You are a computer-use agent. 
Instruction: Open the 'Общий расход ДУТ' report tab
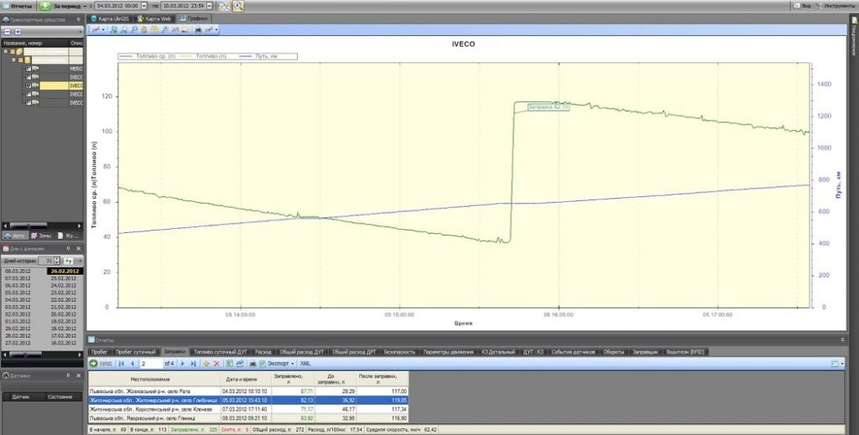click(302, 352)
